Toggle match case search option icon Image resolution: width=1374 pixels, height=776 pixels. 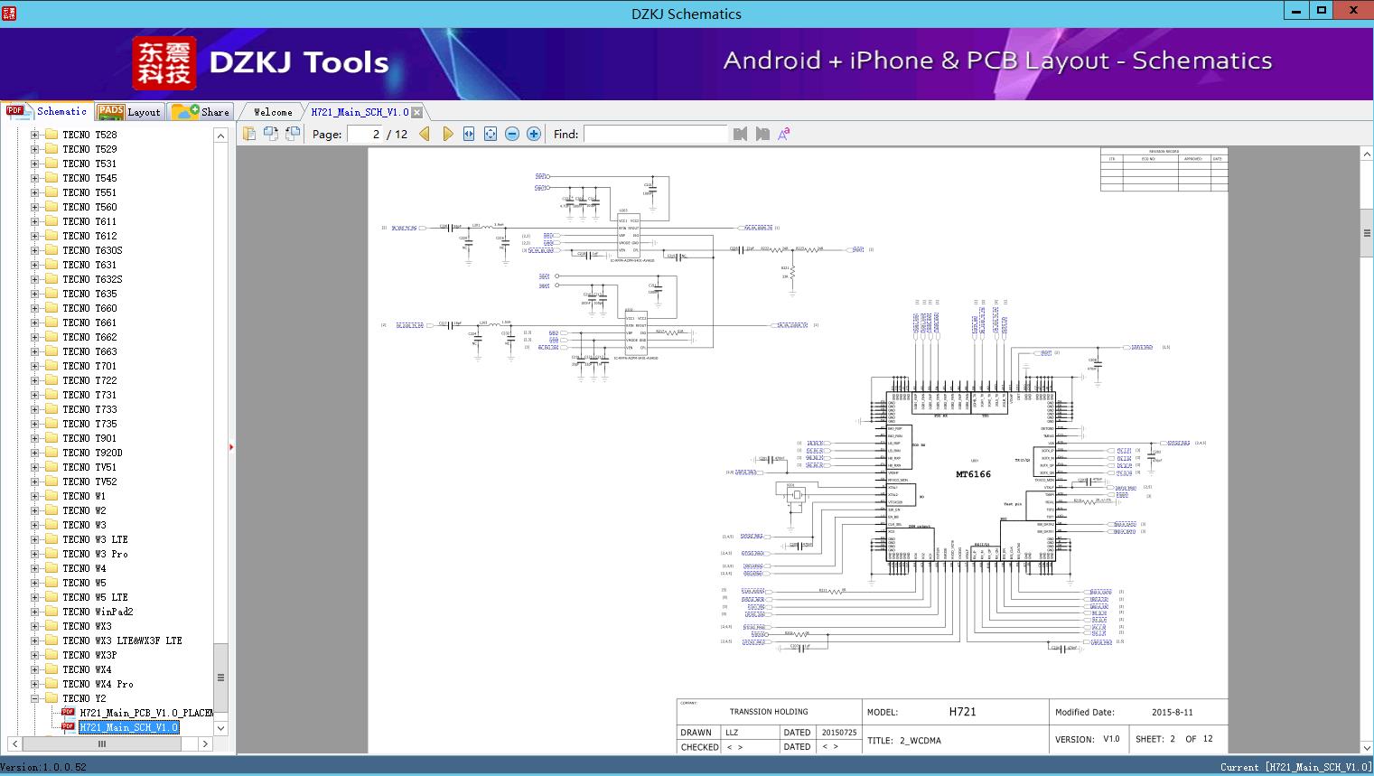tap(784, 134)
